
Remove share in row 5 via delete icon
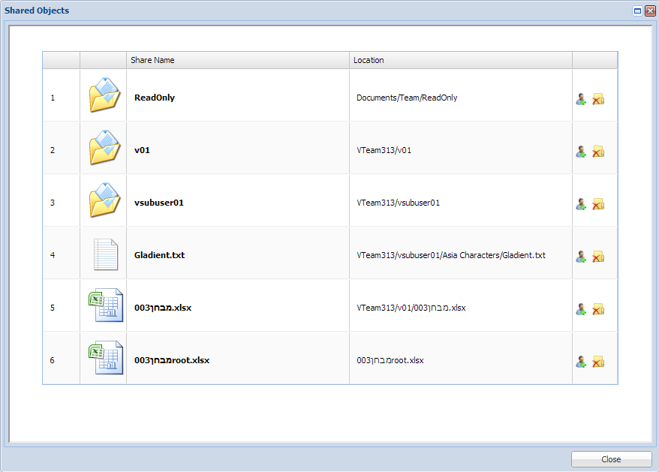point(598,309)
